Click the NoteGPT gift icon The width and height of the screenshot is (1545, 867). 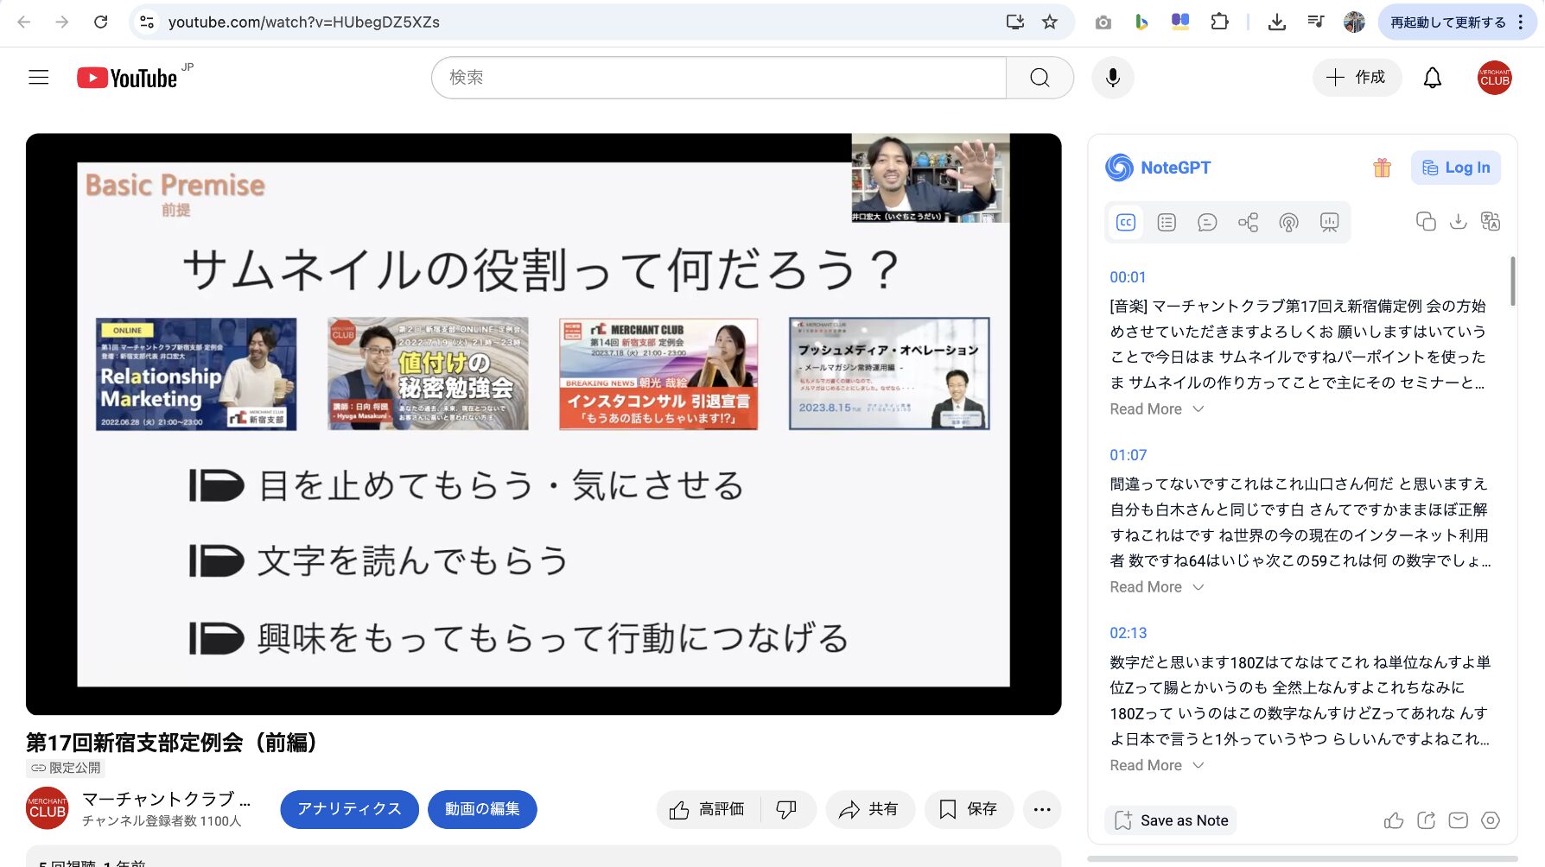tap(1382, 168)
